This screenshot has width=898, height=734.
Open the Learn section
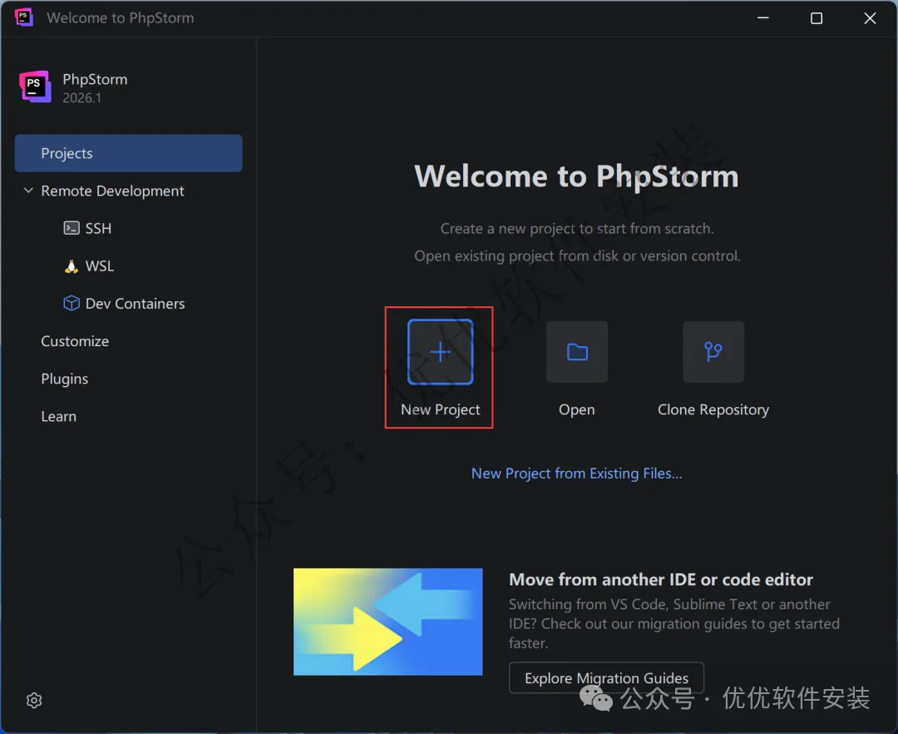click(58, 417)
